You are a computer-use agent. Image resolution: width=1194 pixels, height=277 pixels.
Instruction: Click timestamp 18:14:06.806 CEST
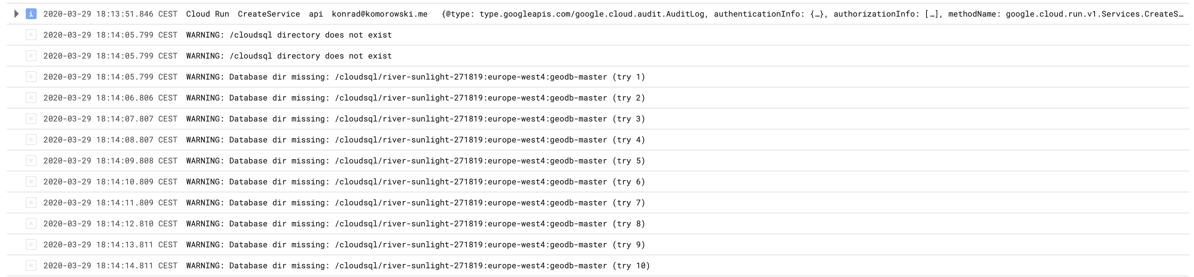point(110,98)
